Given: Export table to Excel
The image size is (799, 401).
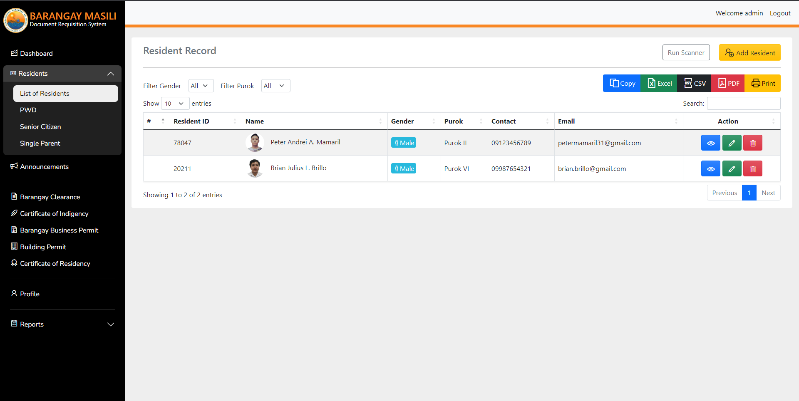Looking at the screenshot, I should point(659,84).
